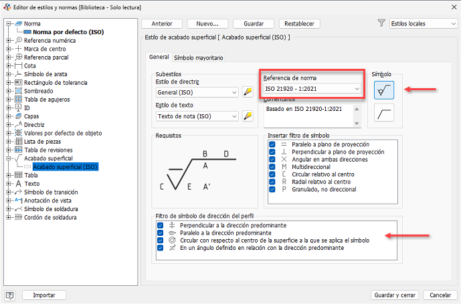Viewport: 461px width, 304px height.
Task: Click the Nuevo... button
Action: [x=207, y=24]
